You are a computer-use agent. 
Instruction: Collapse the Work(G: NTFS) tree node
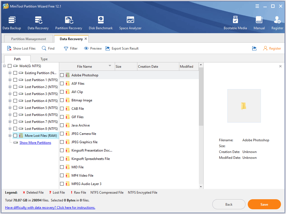pyautogui.click(x=4, y=66)
